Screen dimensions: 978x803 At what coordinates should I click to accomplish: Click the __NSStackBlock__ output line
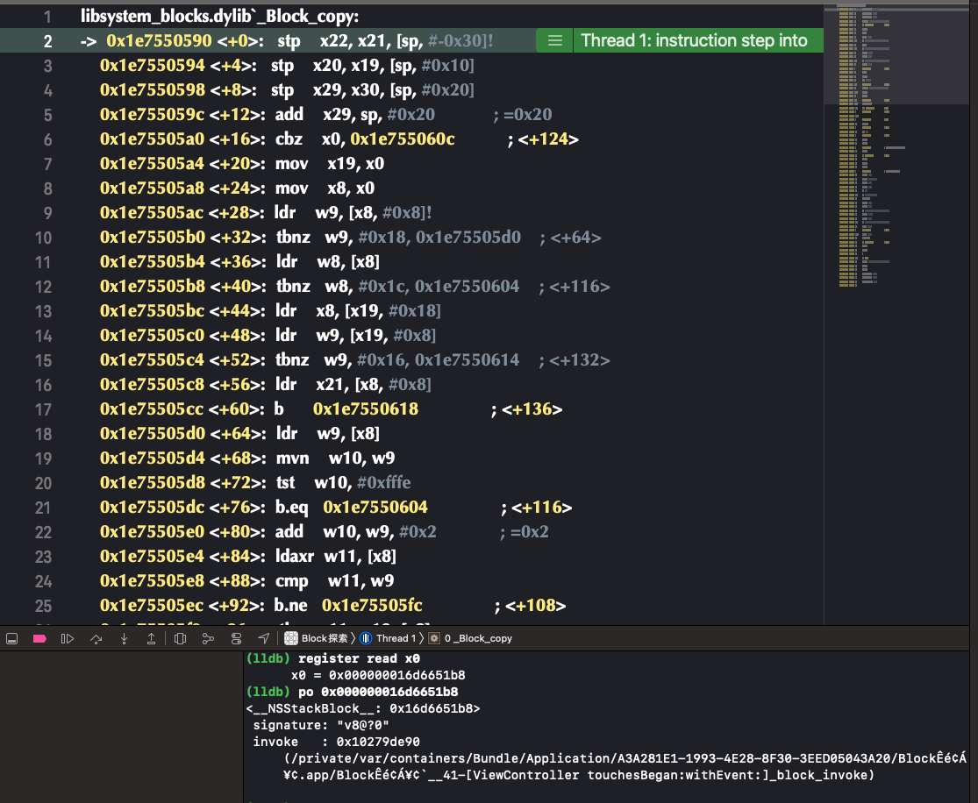(x=363, y=709)
